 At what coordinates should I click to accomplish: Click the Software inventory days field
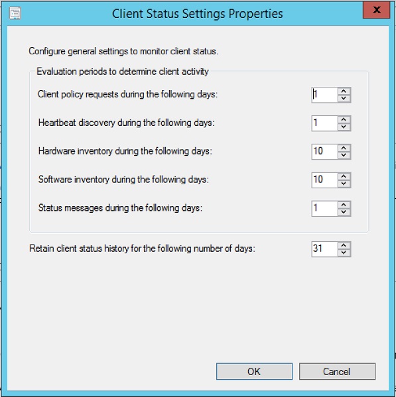325,180
